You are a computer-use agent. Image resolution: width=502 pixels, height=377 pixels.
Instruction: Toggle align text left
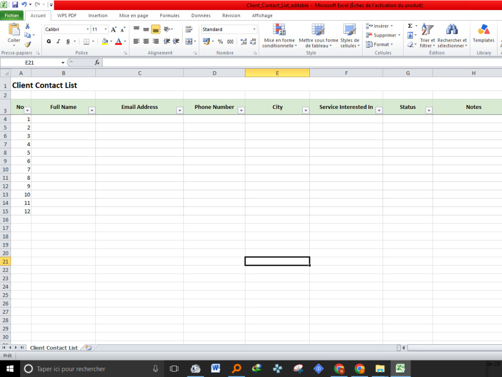coord(137,41)
